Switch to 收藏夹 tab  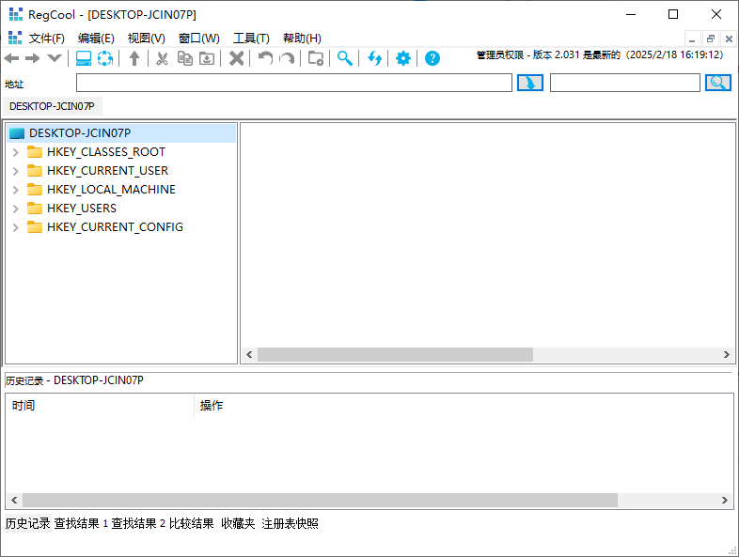(238, 523)
